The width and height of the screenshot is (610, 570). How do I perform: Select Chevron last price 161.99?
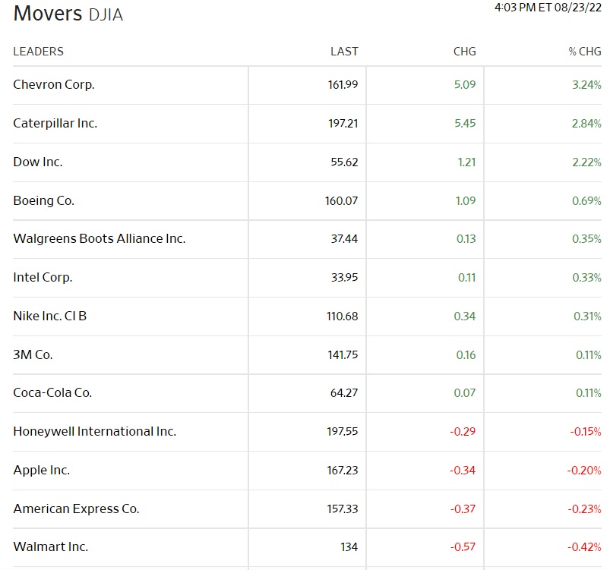point(343,85)
